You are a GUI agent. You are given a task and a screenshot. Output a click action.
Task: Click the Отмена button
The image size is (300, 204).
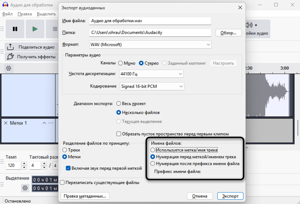(x=200, y=196)
